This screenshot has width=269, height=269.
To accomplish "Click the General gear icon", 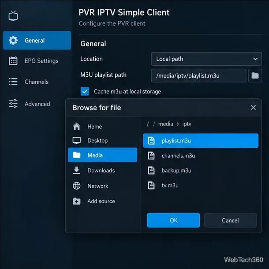I will tap(13, 40).
